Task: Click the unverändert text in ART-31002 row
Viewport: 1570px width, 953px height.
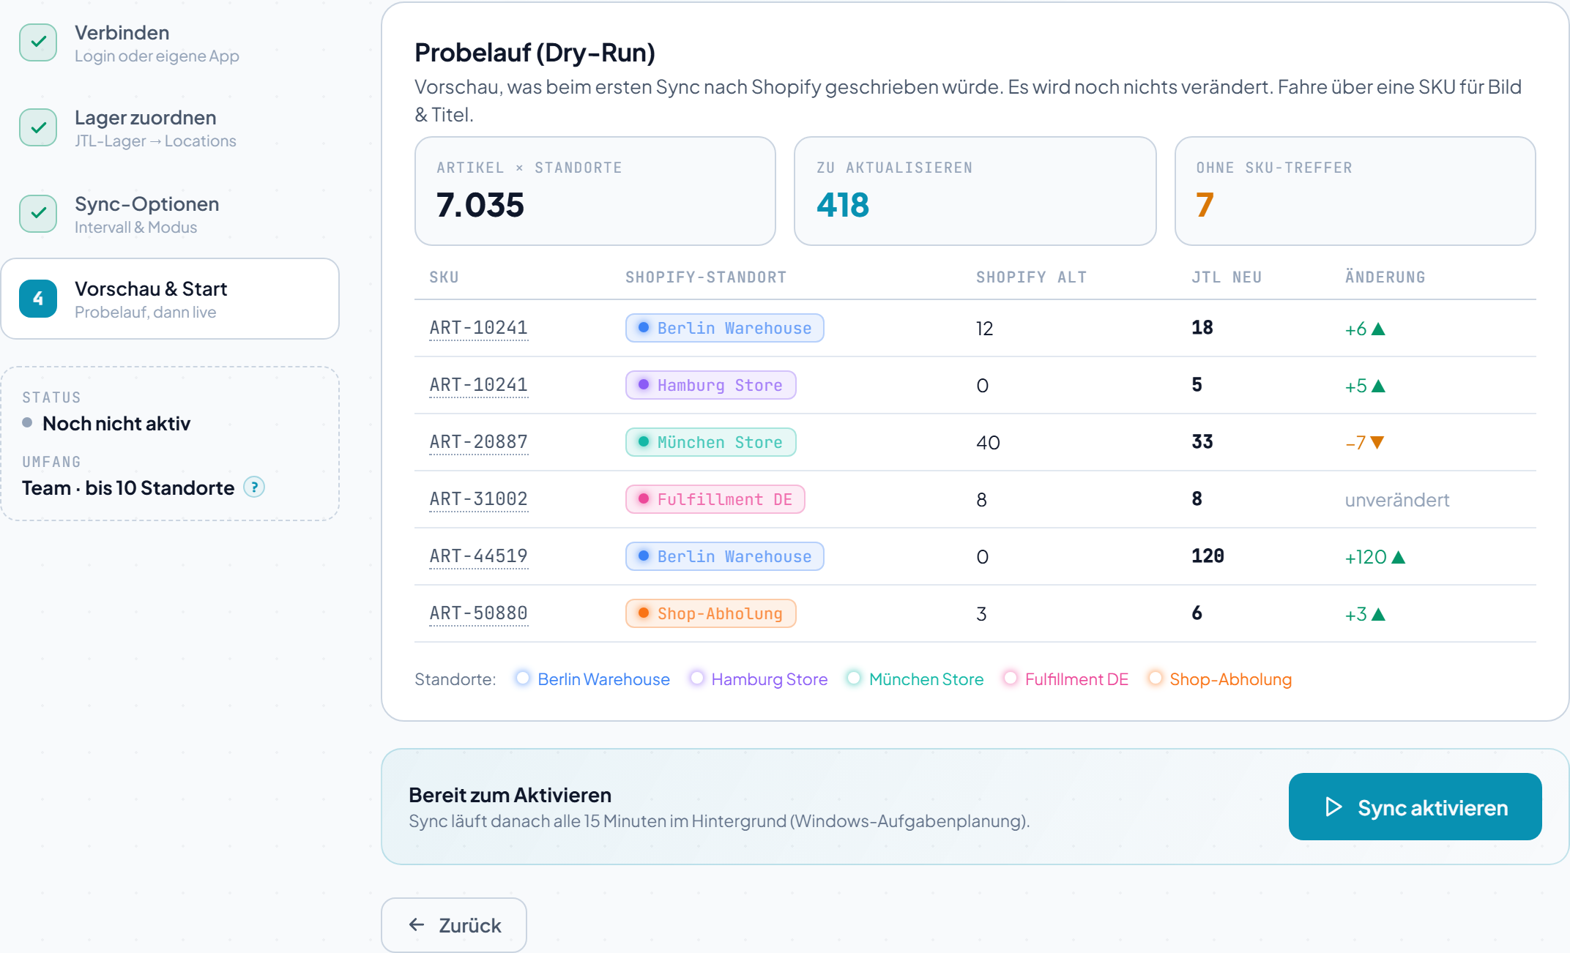Action: pos(1397,500)
